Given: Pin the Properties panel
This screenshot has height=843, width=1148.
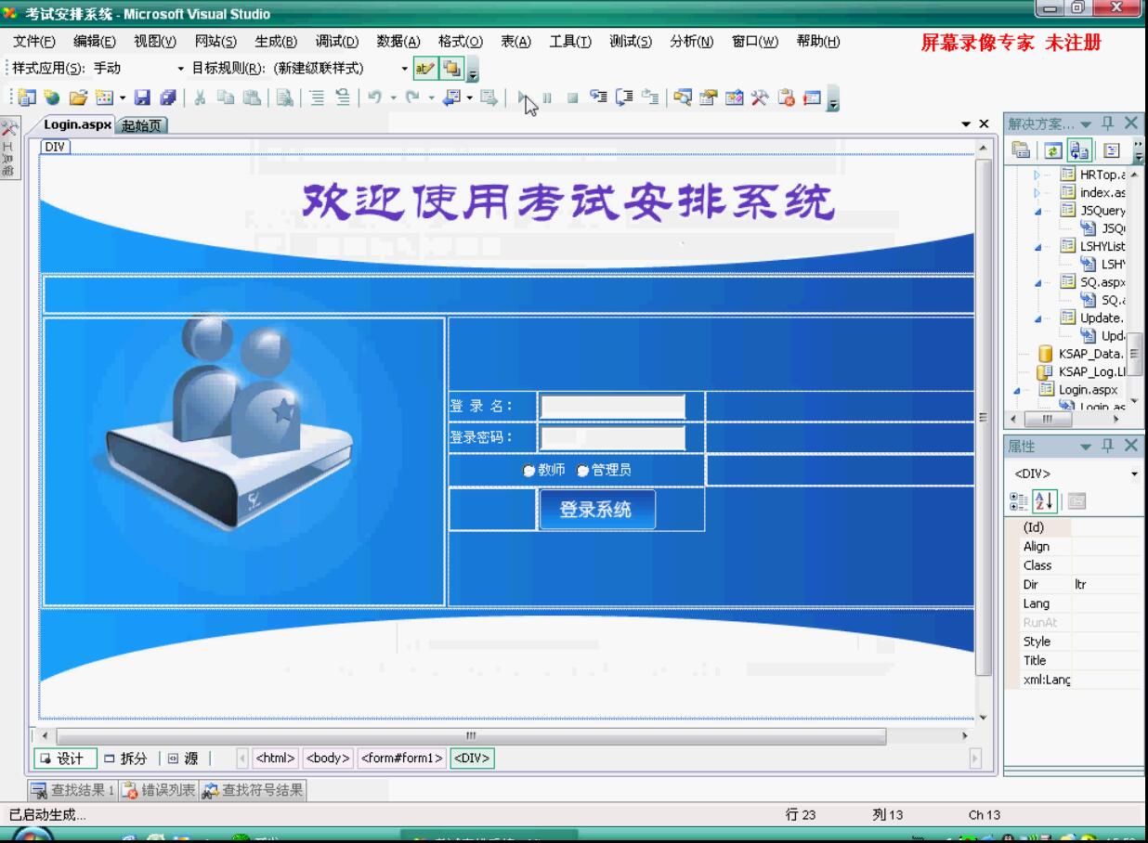Looking at the screenshot, I should 1107,446.
